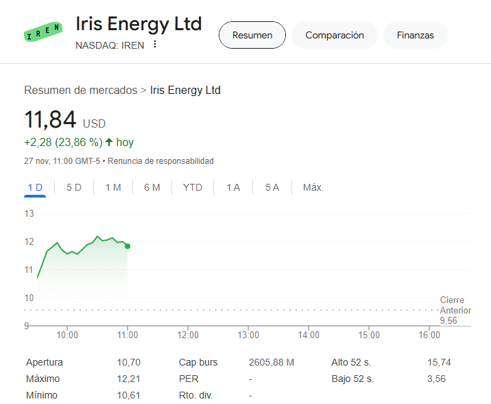Open the Finanzas tab
The height and width of the screenshot is (404, 491).
coord(415,35)
